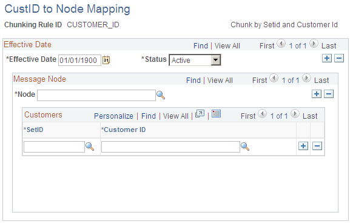Click Personalize in Customers grid

click(x=113, y=116)
